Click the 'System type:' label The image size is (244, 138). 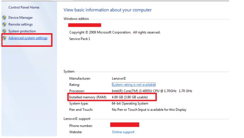(79, 103)
